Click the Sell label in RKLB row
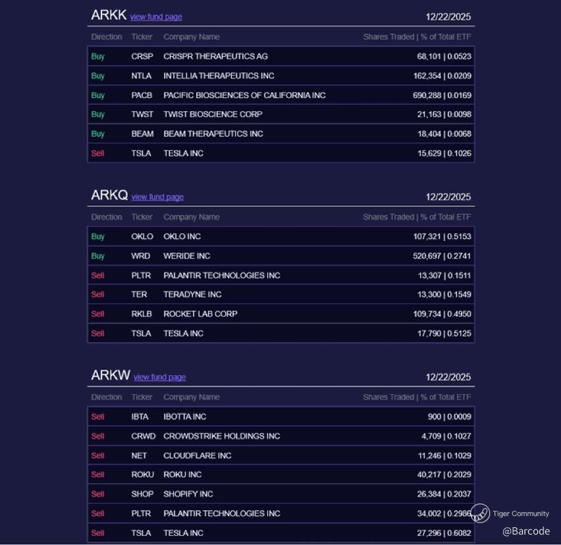Image resolution: width=561 pixels, height=545 pixels. pyautogui.click(x=97, y=314)
